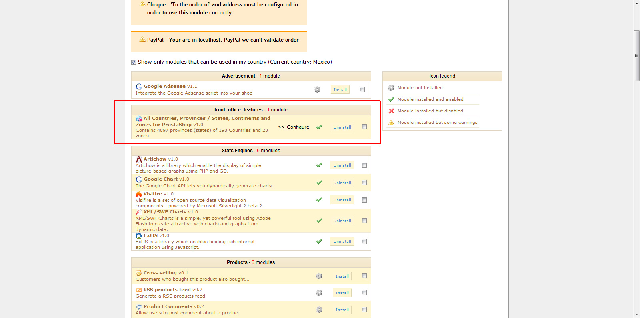Click the XML/SWF Charts enabled checkmark icon

[319, 221]
